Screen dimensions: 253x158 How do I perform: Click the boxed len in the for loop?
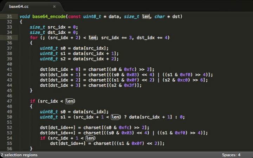[x=92, y=38]
